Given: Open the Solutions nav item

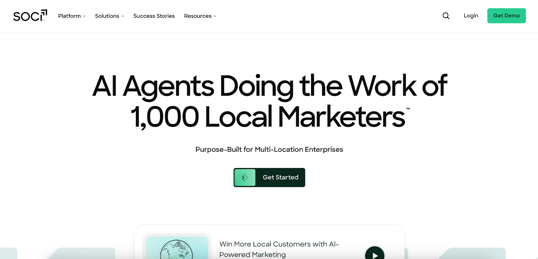Looking at the screenshot, I should point(110,16).
